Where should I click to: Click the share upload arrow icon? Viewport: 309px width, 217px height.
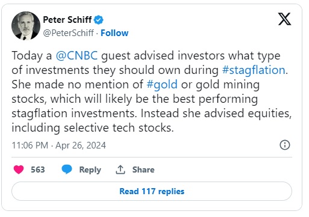[x=120, y=170]
